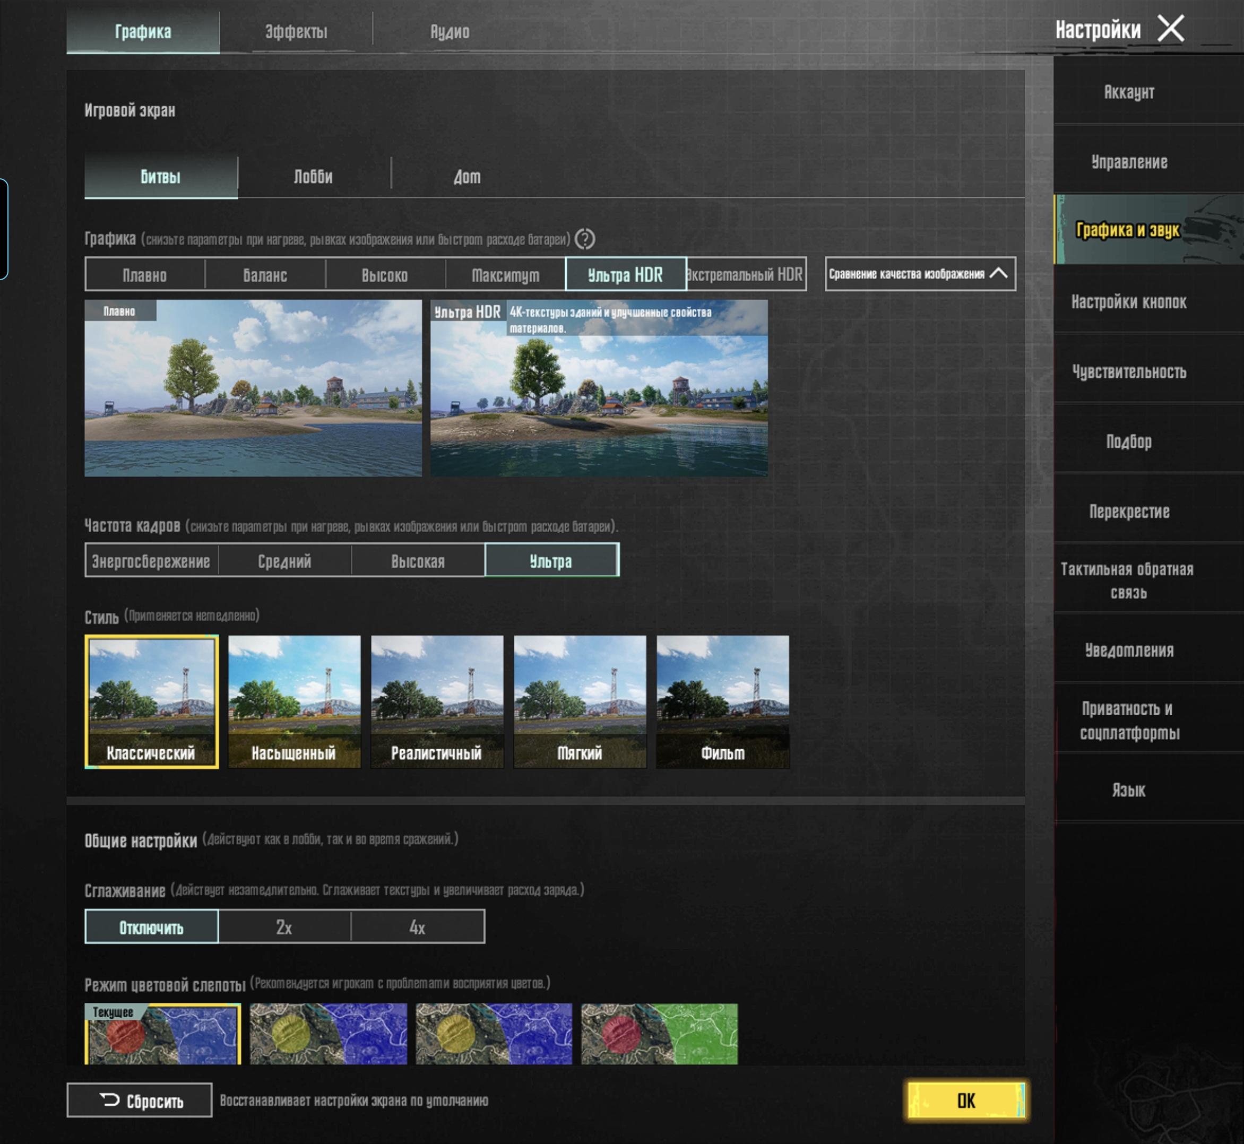Enable 4x anti-aliasing

pyautogui.click(x=417, y=926)
